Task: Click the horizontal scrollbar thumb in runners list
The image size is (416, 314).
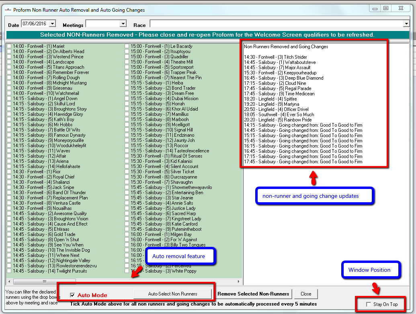Action: [x=45, y=281]
